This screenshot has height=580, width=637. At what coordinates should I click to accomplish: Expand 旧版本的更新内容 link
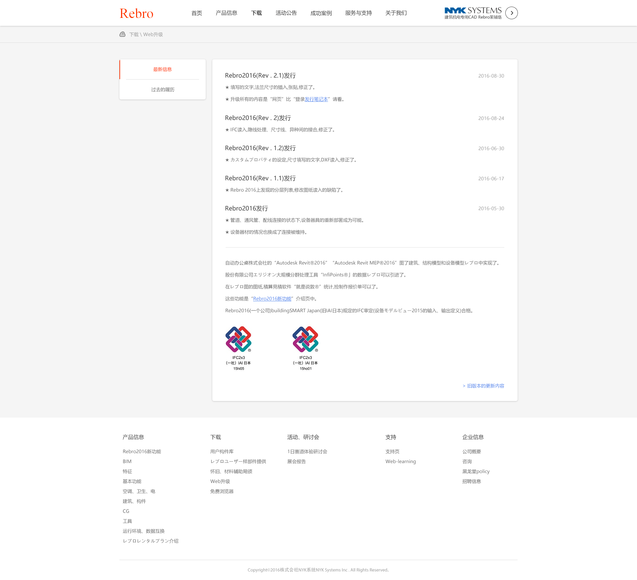click(483, 386)
